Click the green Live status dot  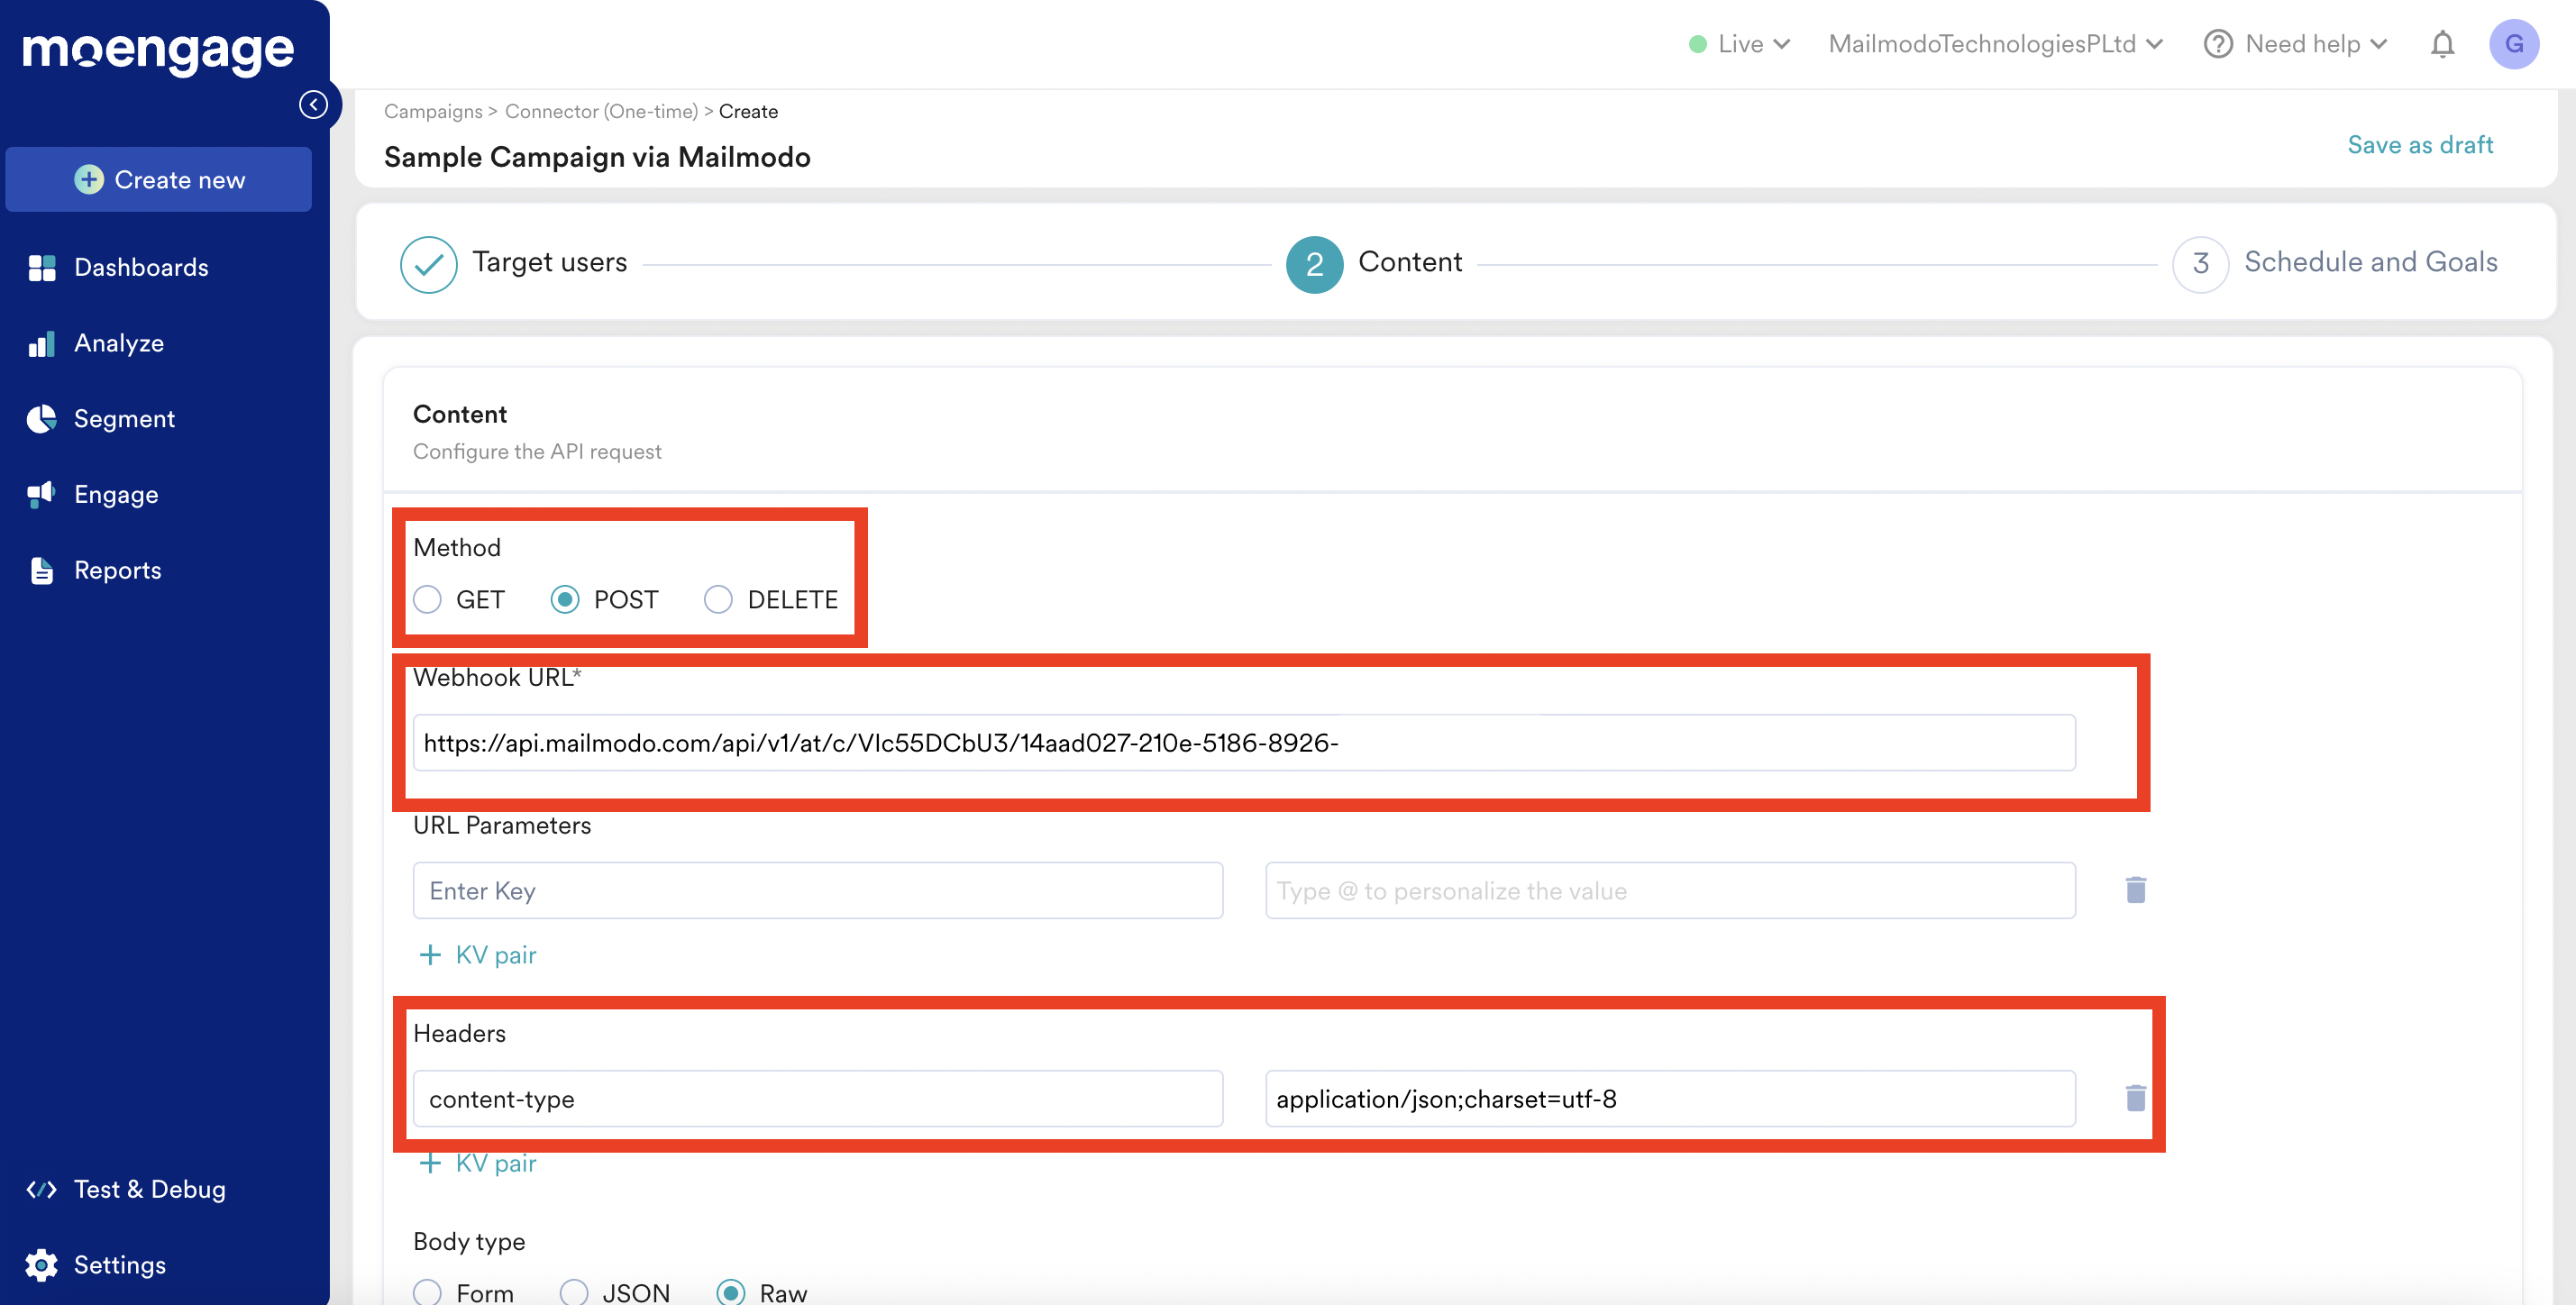pyautogui.click(x=1697, y=44)
